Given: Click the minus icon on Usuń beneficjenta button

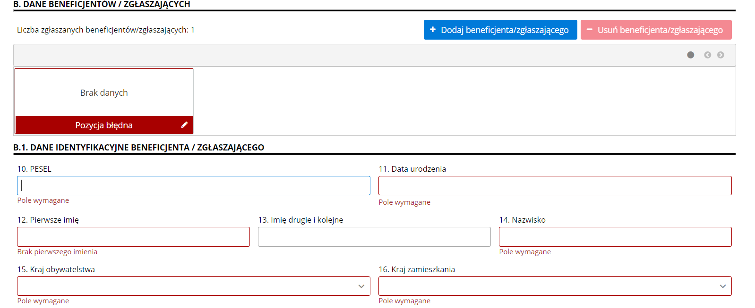Looking at the screenshot, I should pos(589,30).
